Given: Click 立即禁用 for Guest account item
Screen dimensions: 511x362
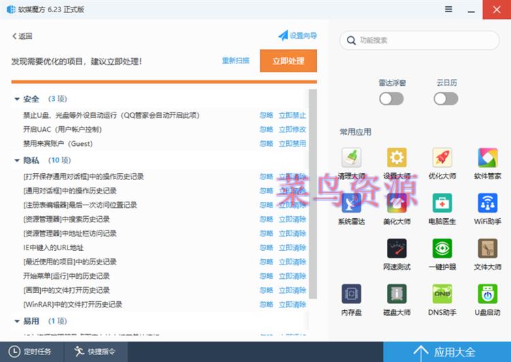Looking at the screenshot, I should coord(292,143).
